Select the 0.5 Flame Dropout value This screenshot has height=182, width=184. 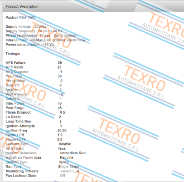click(63, 112)
